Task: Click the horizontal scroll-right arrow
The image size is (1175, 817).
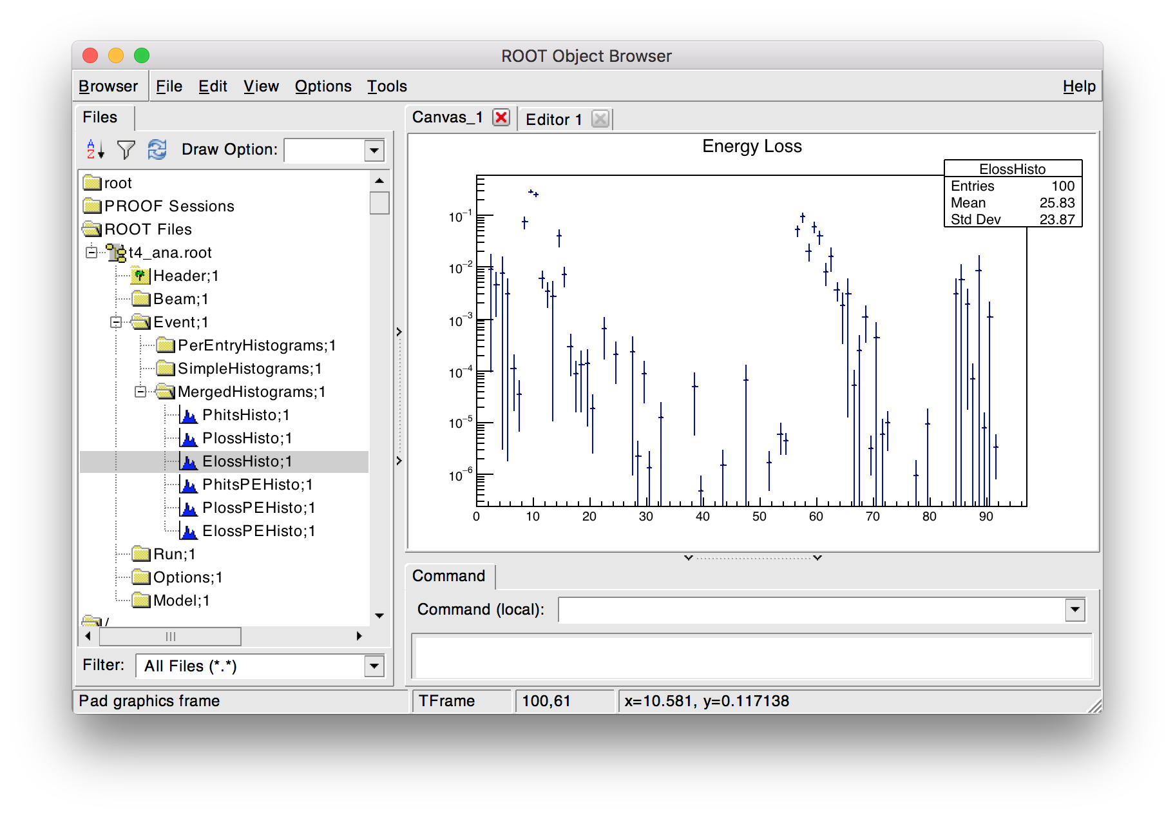Action: pos(359,636)
